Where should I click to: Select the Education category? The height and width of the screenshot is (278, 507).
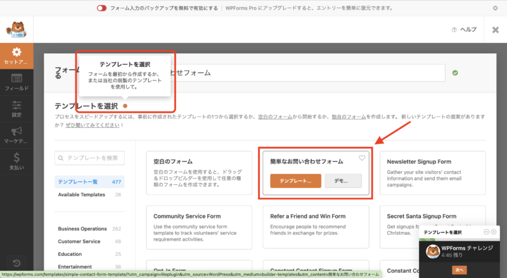click(89, 254)
